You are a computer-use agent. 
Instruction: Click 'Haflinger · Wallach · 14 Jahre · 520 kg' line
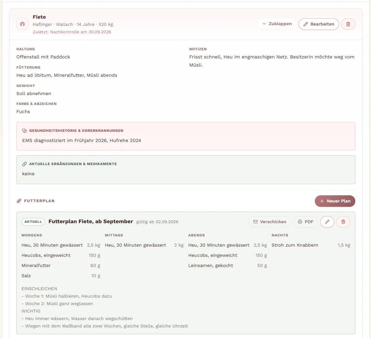click(x=73, y=24)
